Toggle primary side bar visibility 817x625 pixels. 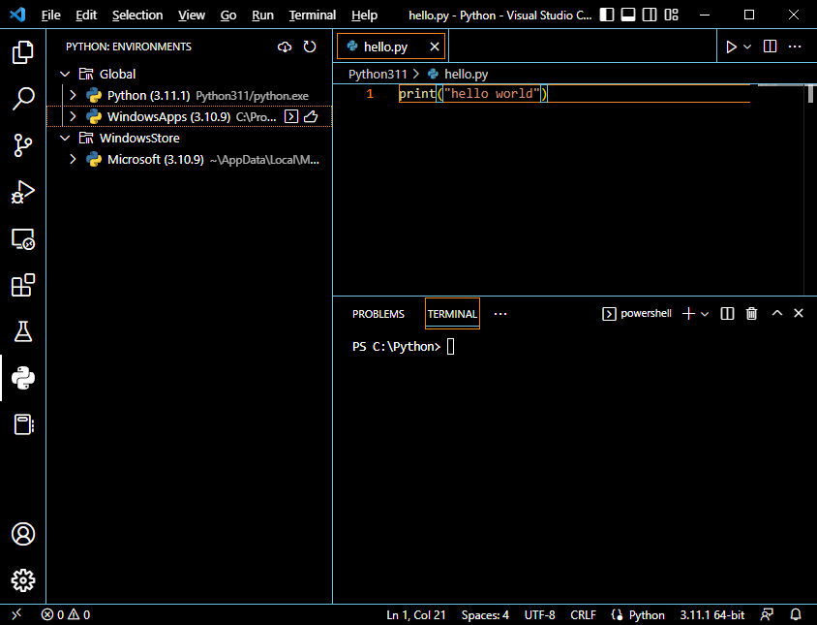tap(607, 15)
